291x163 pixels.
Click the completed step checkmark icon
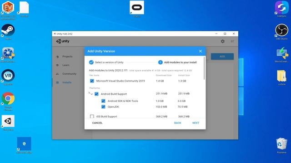pos(91,62)
